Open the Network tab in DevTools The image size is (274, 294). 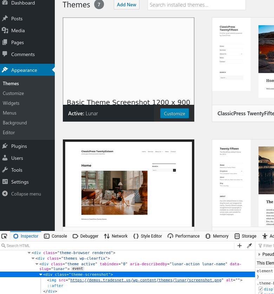116,236
